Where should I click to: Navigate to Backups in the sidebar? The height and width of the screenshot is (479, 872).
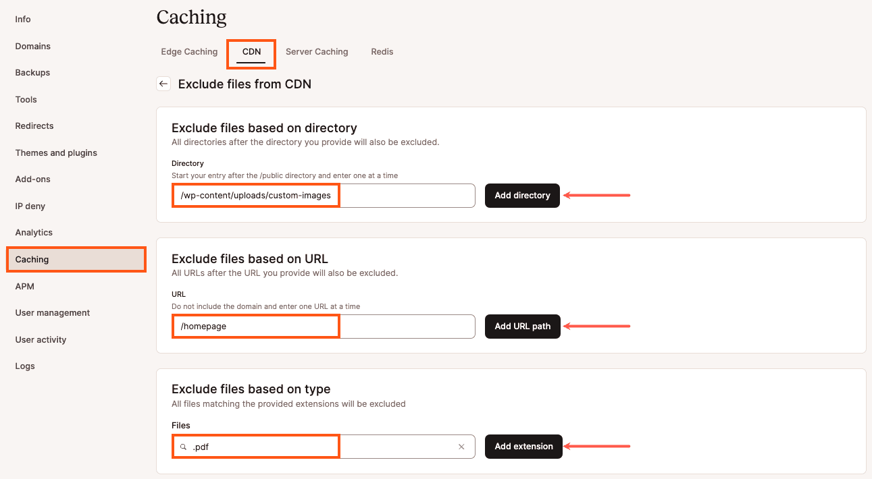32,72
